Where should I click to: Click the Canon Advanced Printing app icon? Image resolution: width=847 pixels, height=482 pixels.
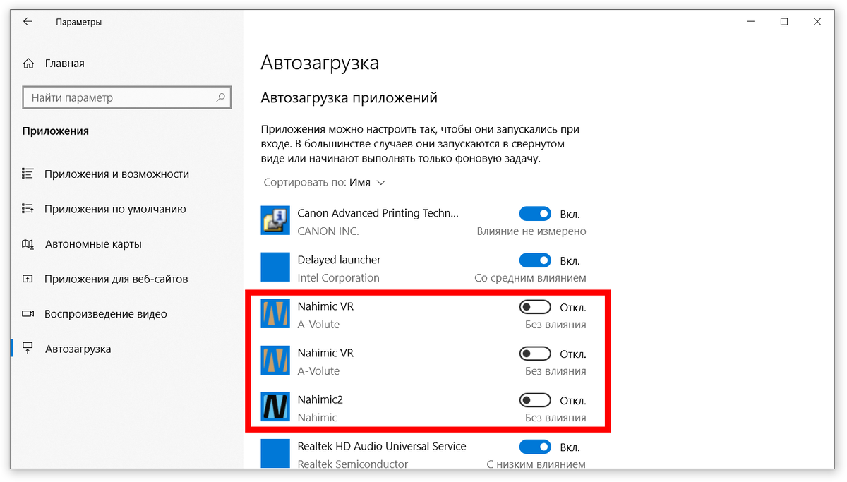(x=275, y=220)
